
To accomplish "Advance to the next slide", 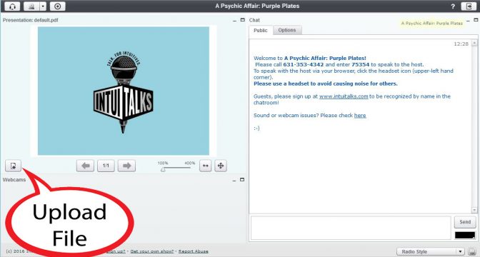I will [126, 166].
